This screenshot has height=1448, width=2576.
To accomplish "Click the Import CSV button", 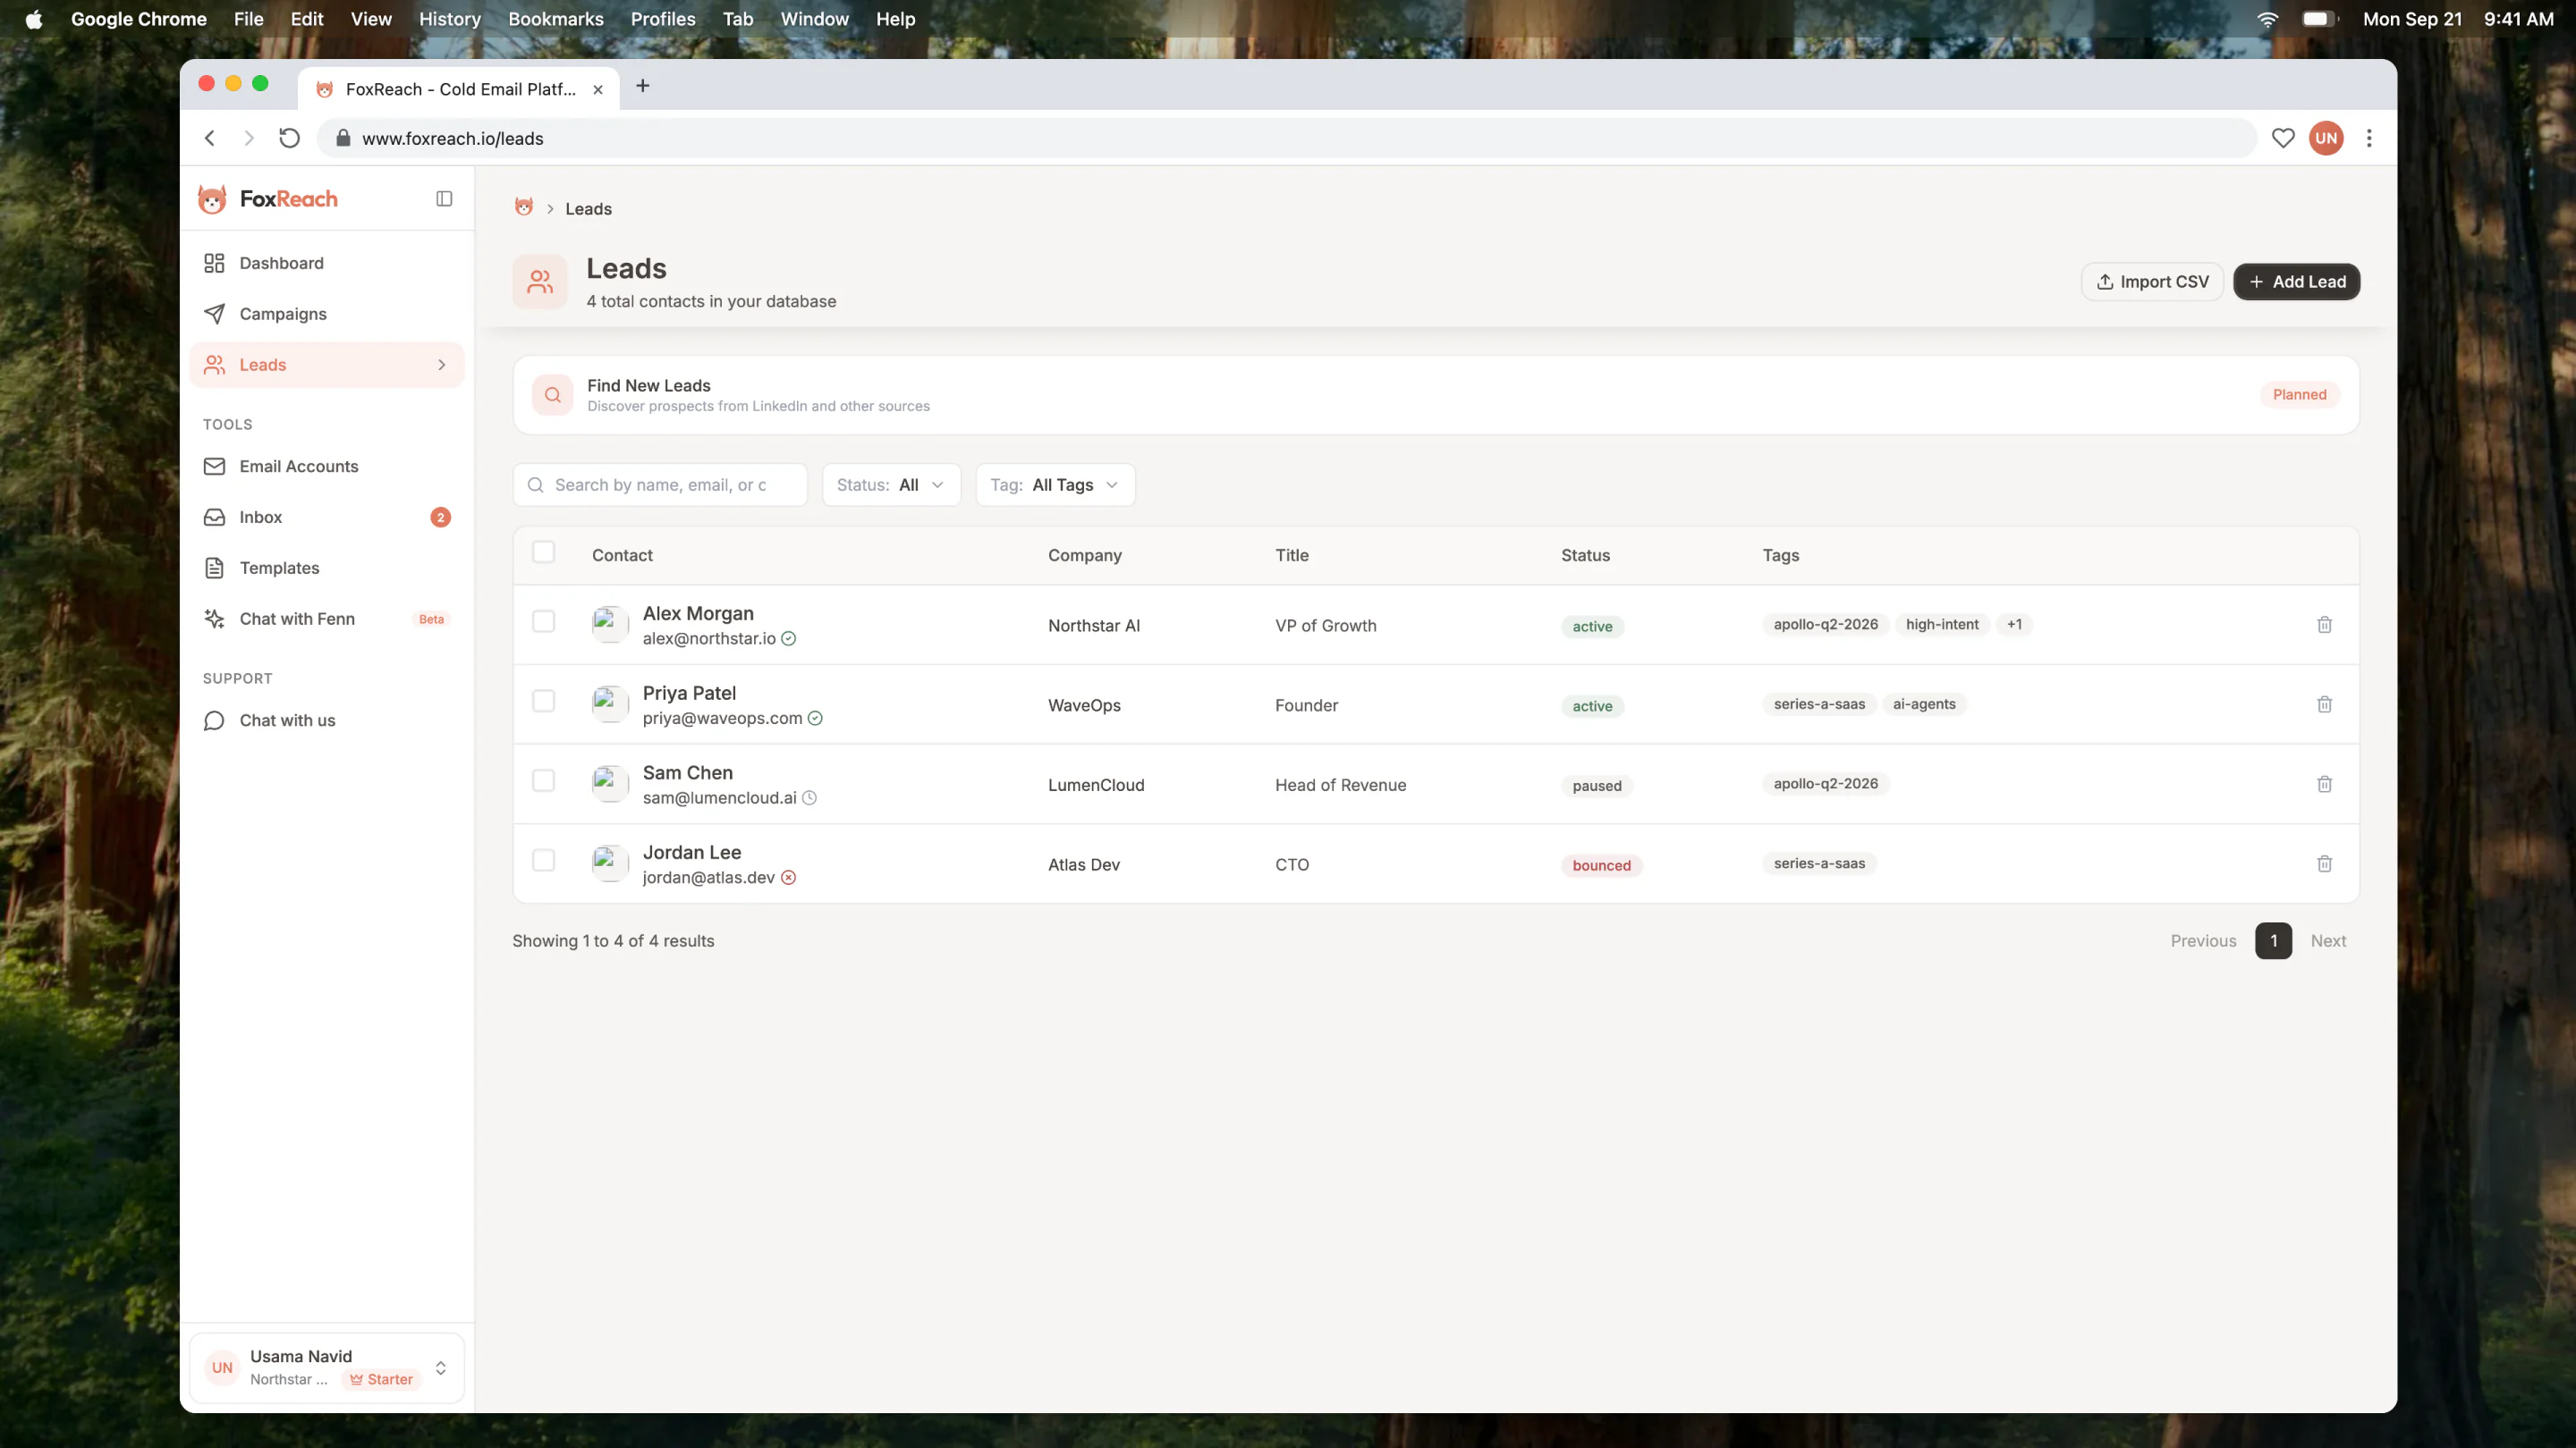I will click(x=2152, y=282).
